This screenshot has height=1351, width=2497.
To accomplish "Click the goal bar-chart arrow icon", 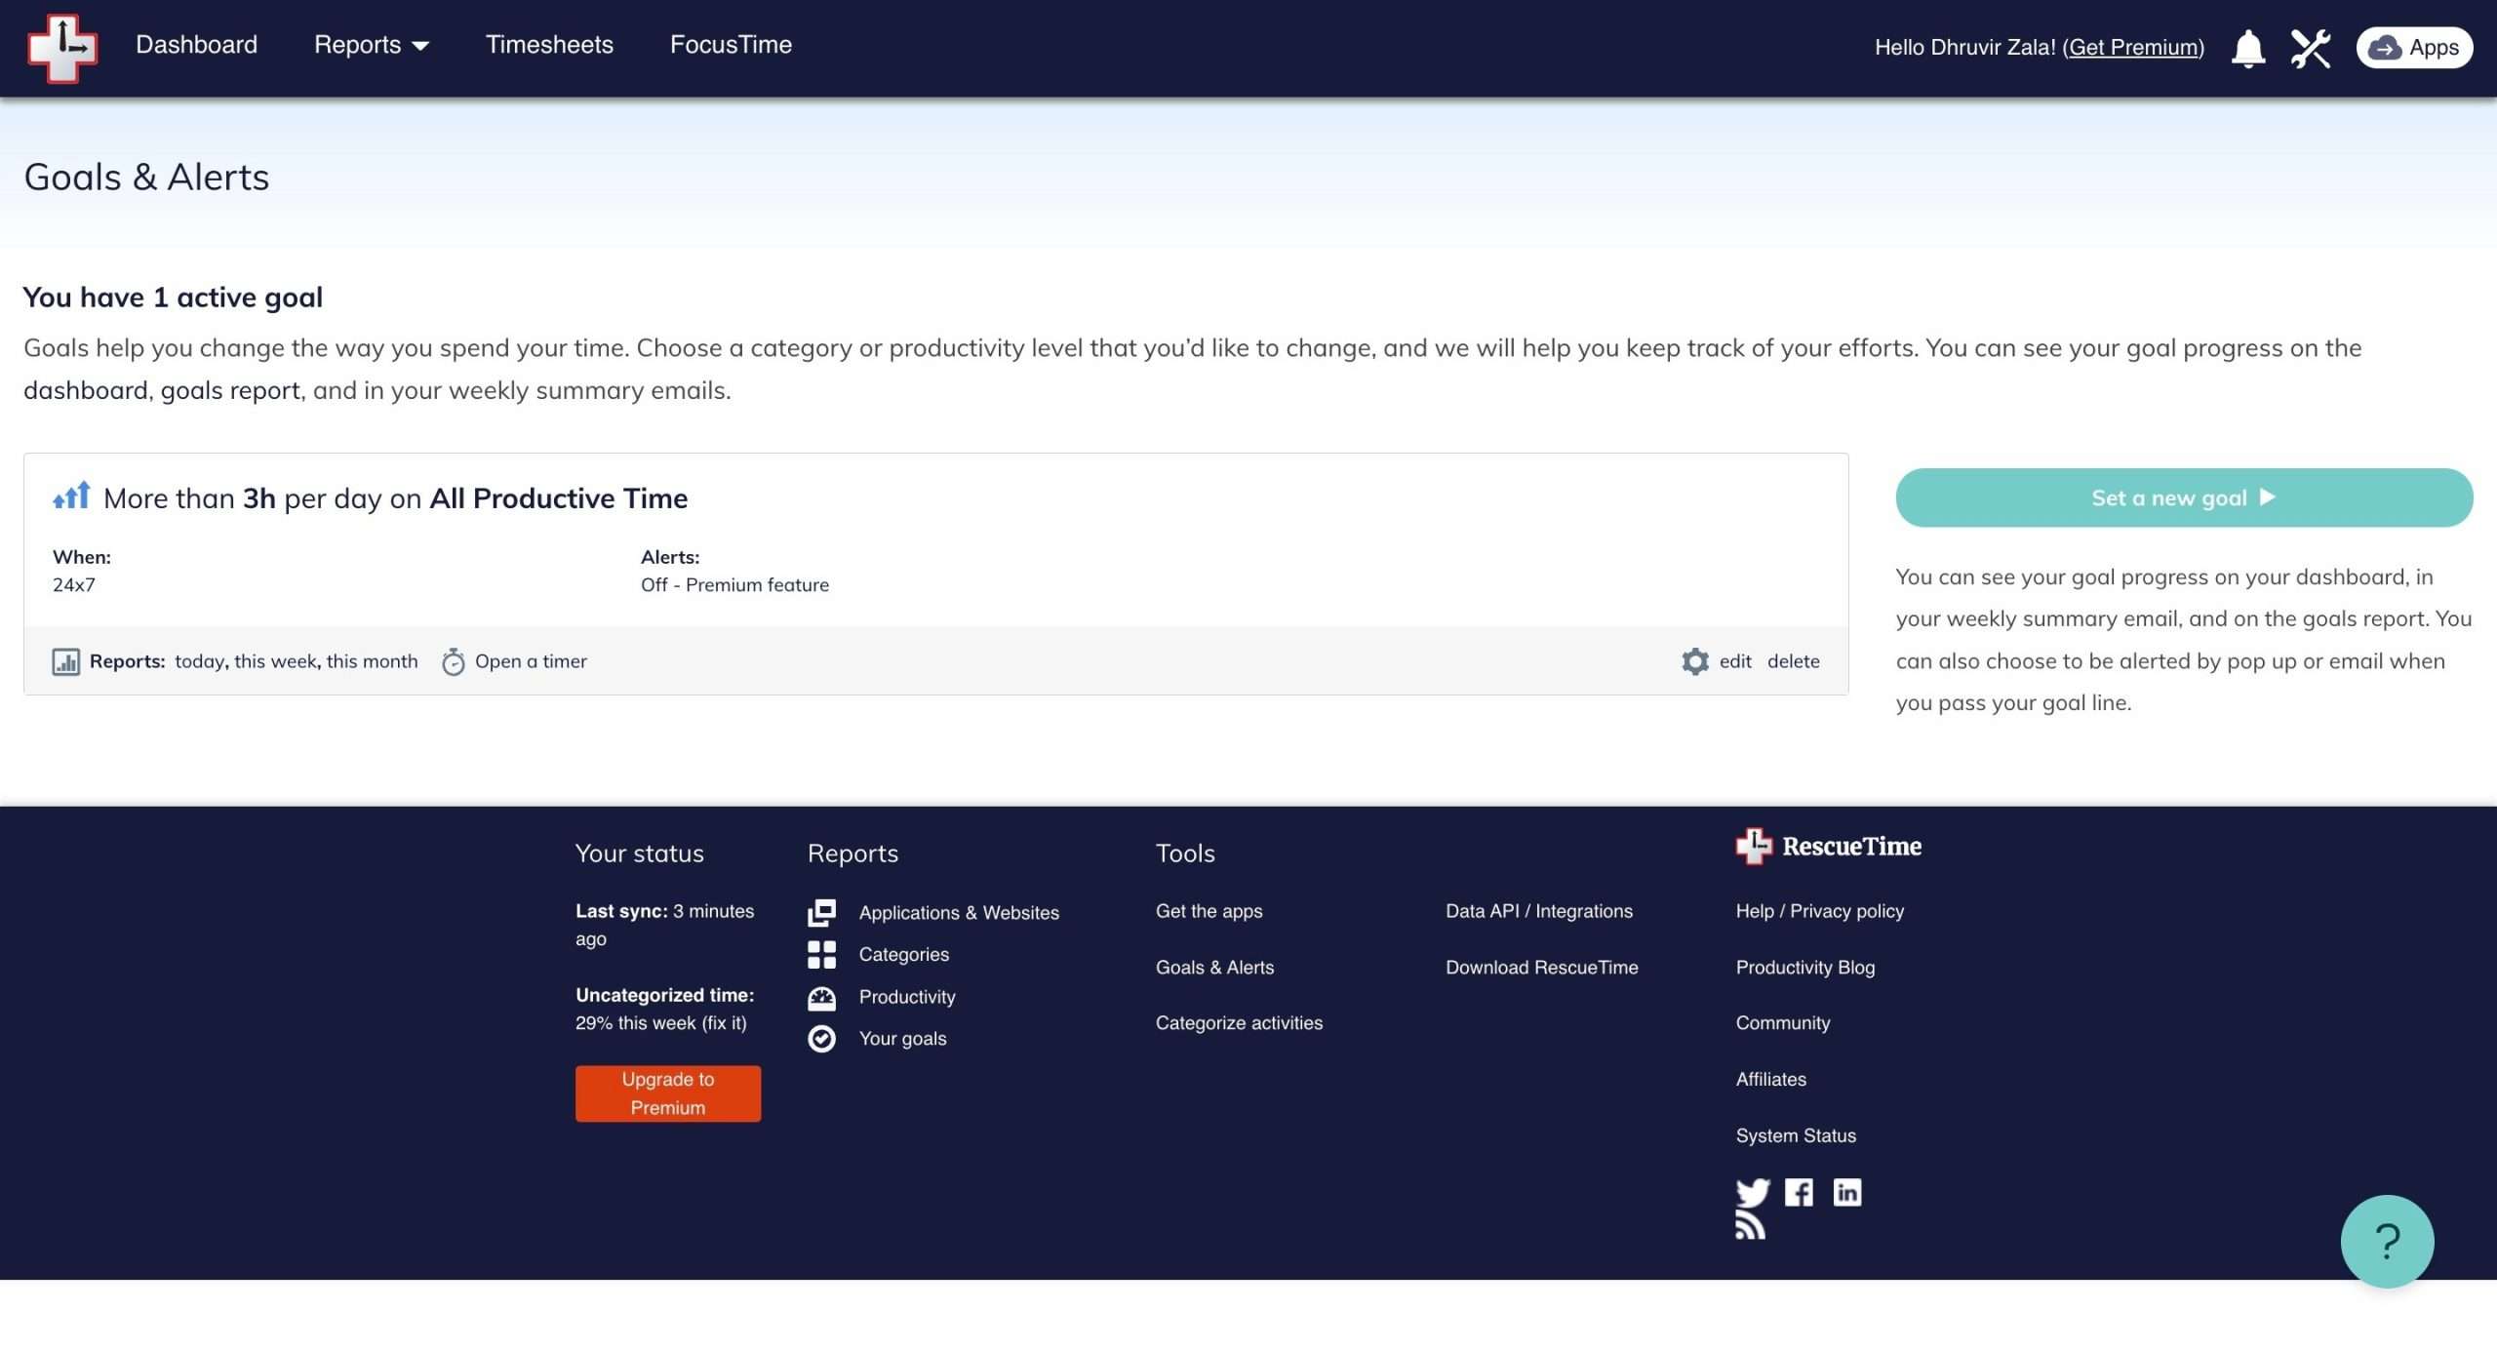I will pyautogui.click(x=71, y=496).
